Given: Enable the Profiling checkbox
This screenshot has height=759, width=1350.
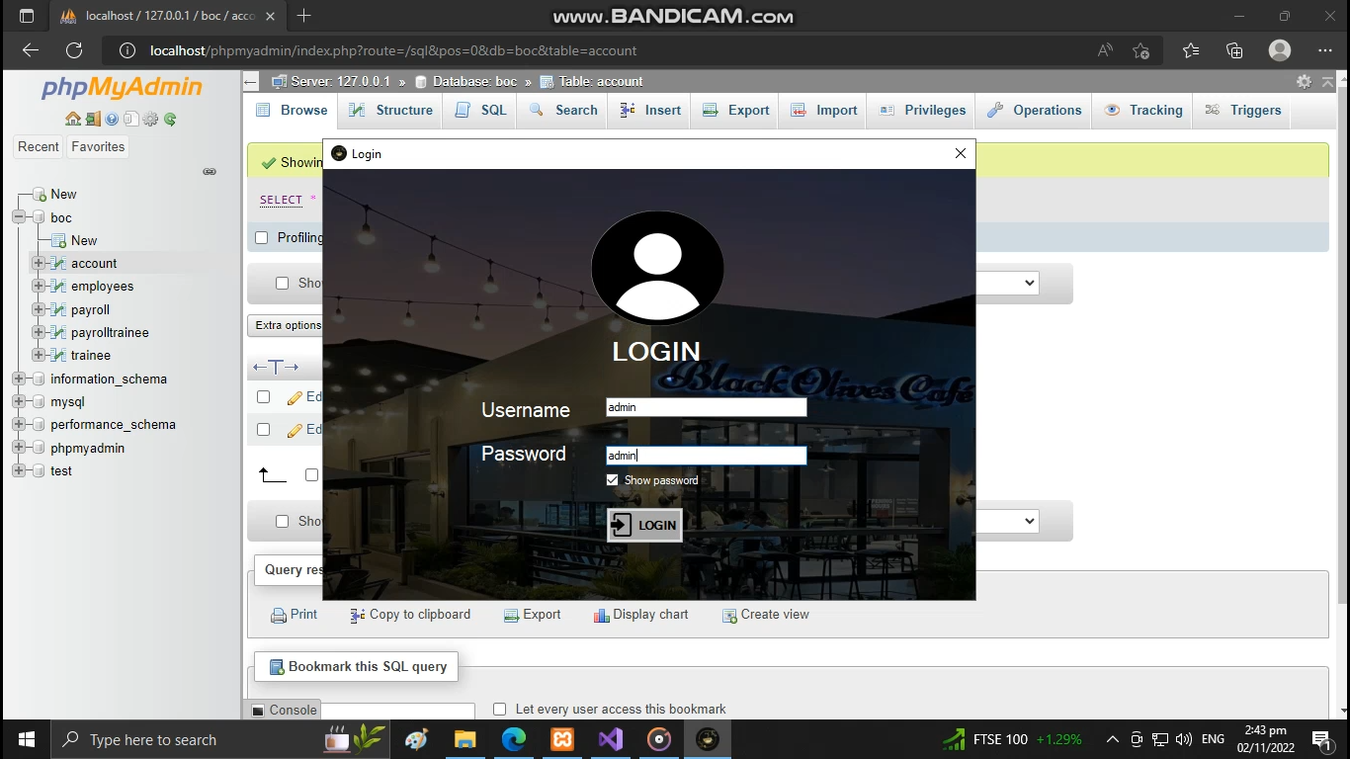Looking at the screenshot, I should [x=261, y=237].
